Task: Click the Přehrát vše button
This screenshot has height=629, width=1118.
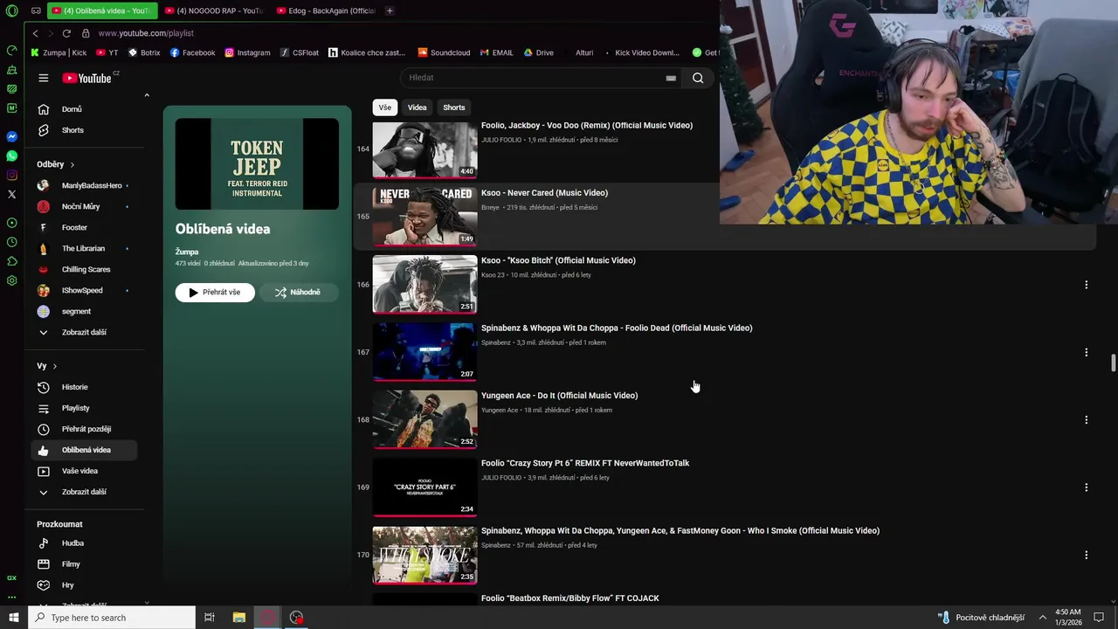Action: coord(215,292)
